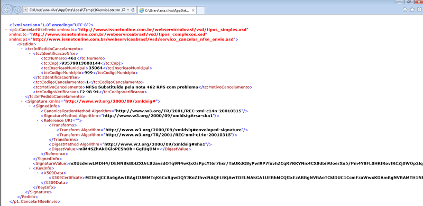
Task: Click the closing /Transforms tag
Action: (63, 140)
